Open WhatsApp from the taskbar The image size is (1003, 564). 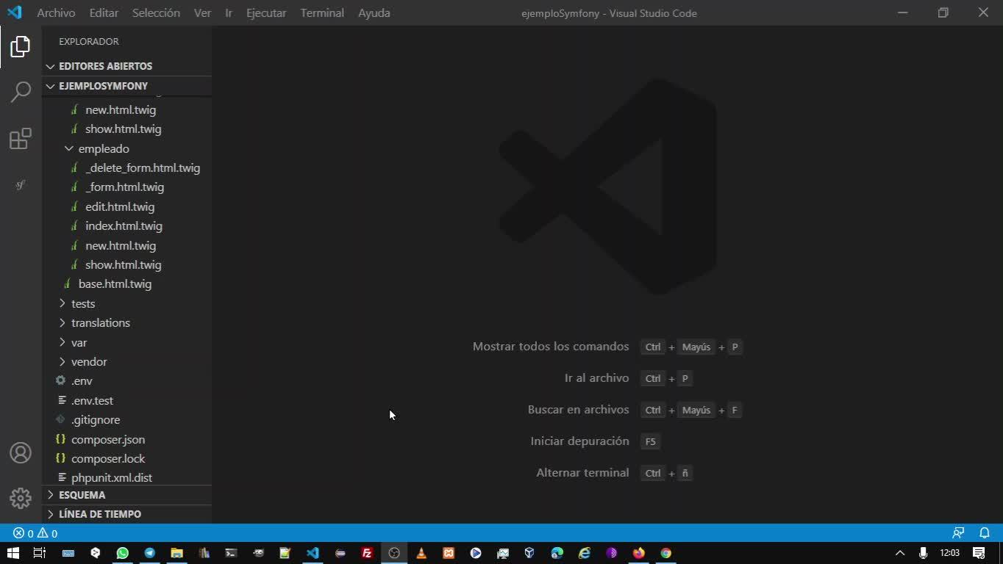tap(122, 553)
